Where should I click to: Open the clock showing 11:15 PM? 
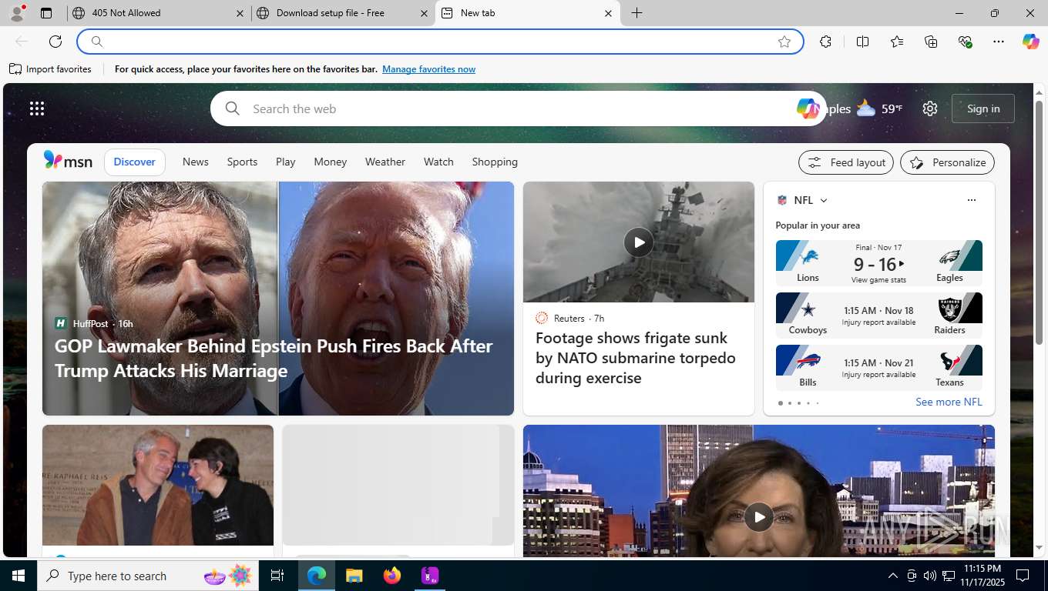click(x=982, y=576)
